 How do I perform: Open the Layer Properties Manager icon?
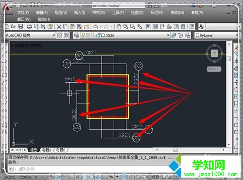tap(76, 35)
